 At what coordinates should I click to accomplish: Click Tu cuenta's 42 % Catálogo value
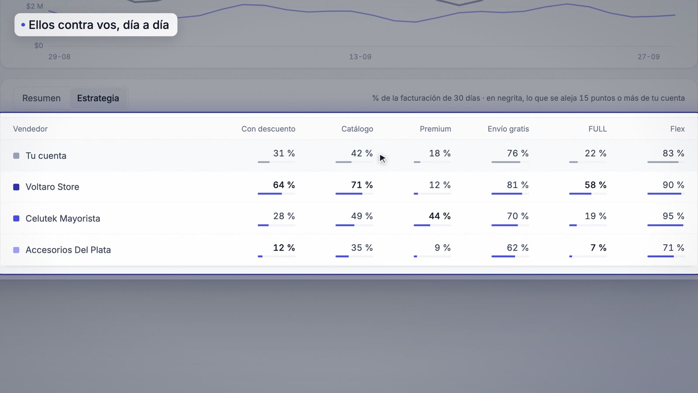[x=362, y=153]
